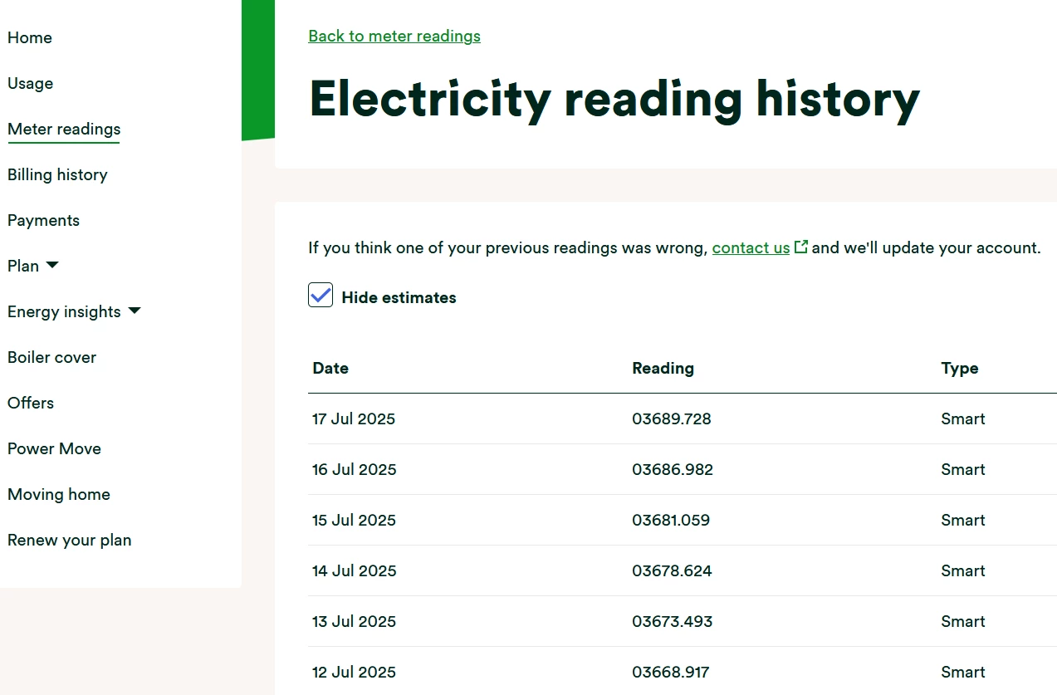Image resolution: width=1057 pixels, height=695 pixels.
Task: Expand the Plan menu arrow
Action: [x=52, y=265]
